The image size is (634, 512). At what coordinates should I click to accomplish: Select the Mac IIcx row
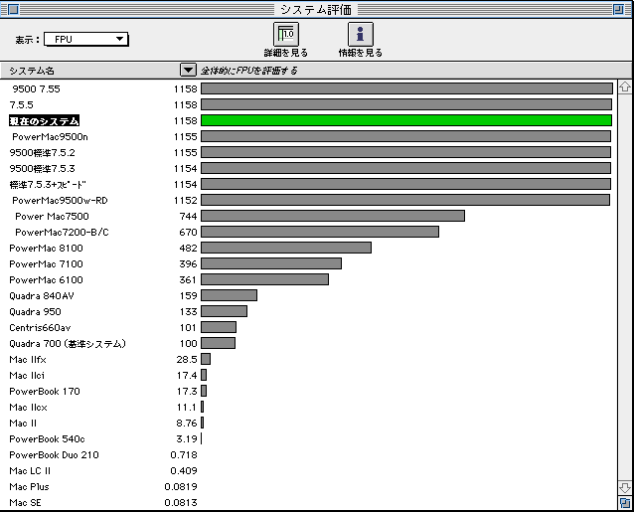coord(307,407)
